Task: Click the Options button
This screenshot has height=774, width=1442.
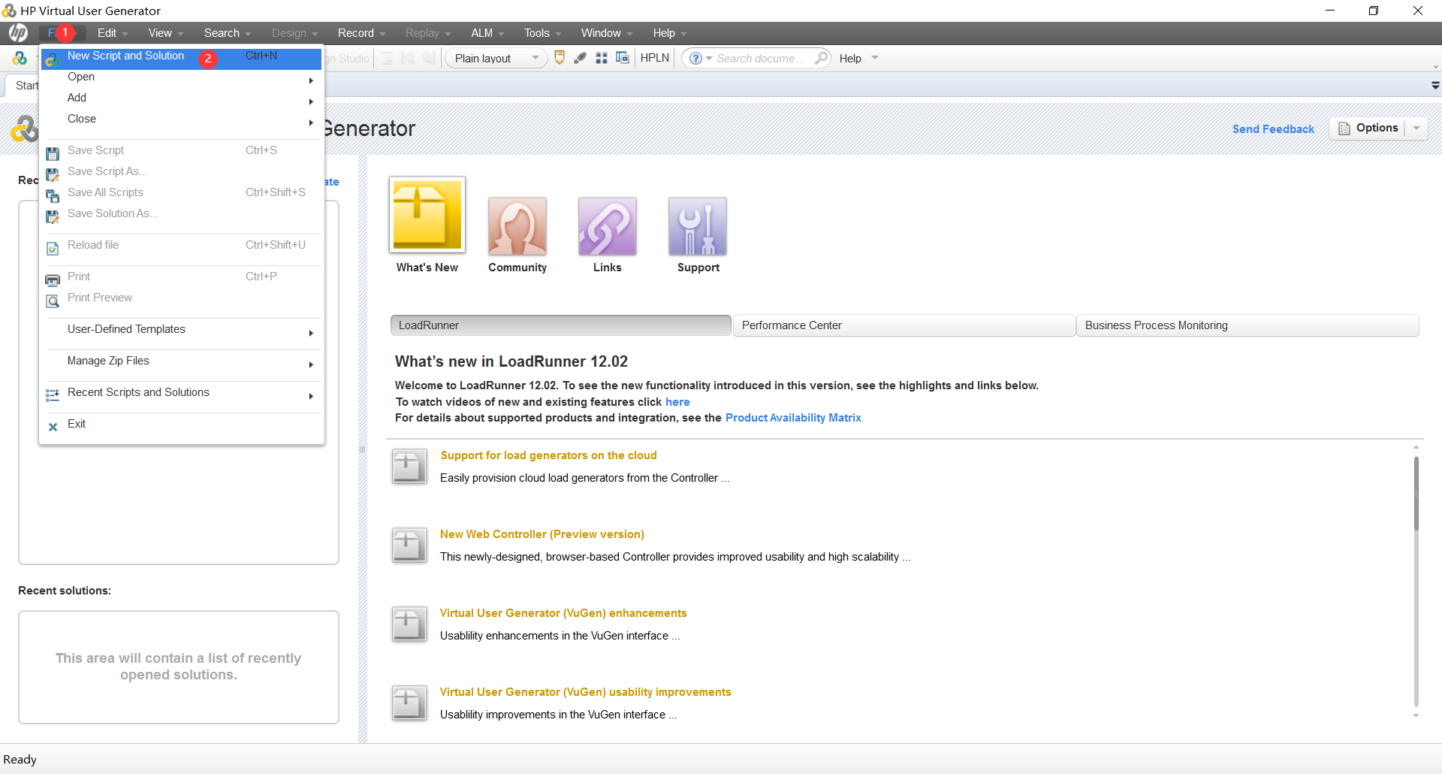Action: pos(1368,128)
